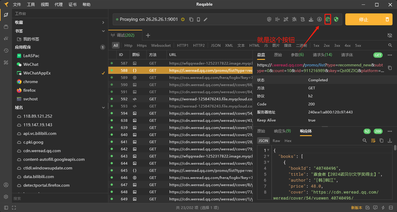Copy the proxy address icon
The image size is (397, 212).
click(191, 19)
